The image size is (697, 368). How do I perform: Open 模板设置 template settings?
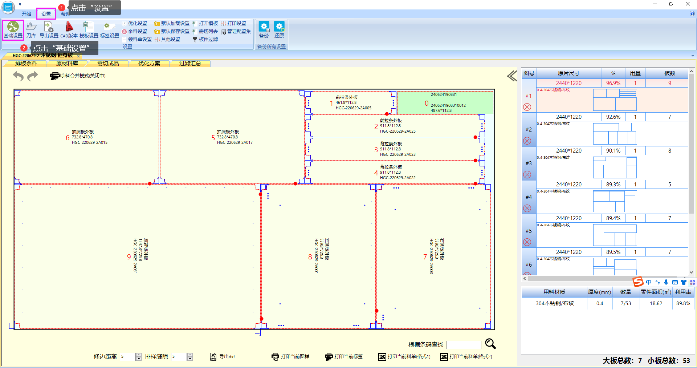[89, 30]
